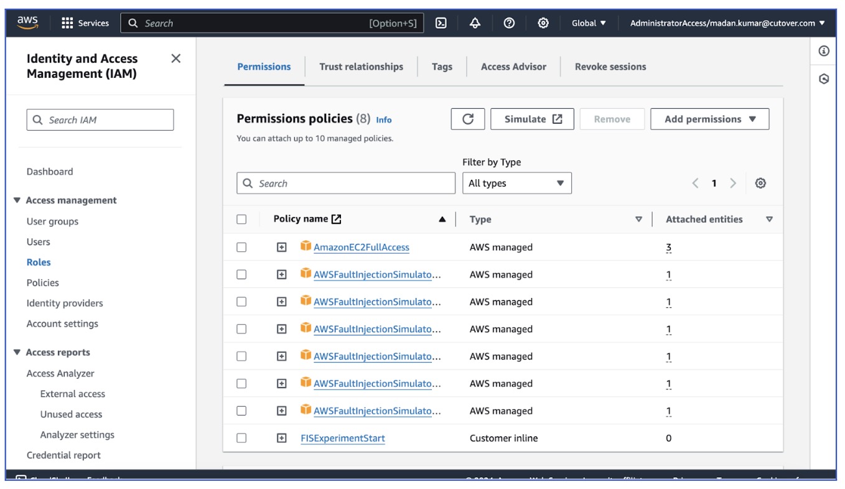Click the magnifier icon in the Search IAM box
The image size is (845, 489).
38,120
